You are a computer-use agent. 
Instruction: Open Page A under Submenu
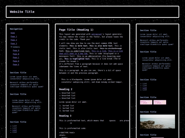tap(16, 50)
